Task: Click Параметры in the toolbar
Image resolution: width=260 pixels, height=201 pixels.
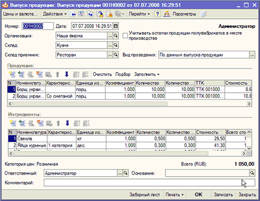Action: point(184,14)
